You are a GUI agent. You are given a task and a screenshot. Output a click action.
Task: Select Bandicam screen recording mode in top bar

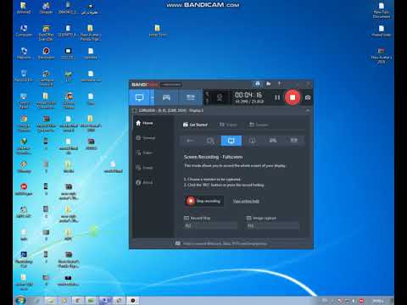coord(139,97)
